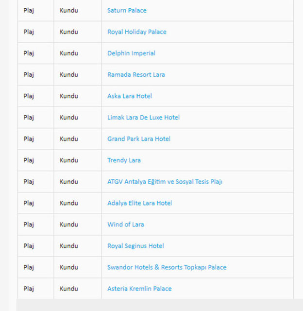This screenshot has width=303, height=311.
Task: Select the Trendy Lara link
Action: (124, 160)
